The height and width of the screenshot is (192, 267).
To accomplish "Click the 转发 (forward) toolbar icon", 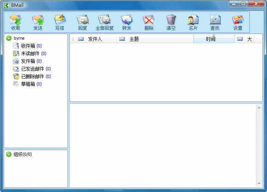I will [x=127, y=22].
